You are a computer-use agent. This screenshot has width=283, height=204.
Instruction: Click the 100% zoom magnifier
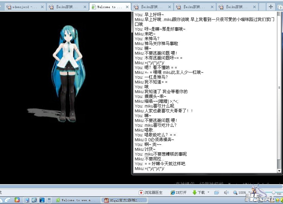236,193
